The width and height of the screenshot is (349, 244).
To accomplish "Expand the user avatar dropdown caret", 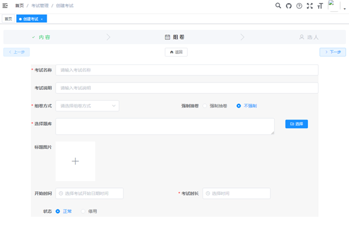I will pyautogui.click(x=345, y=9).
